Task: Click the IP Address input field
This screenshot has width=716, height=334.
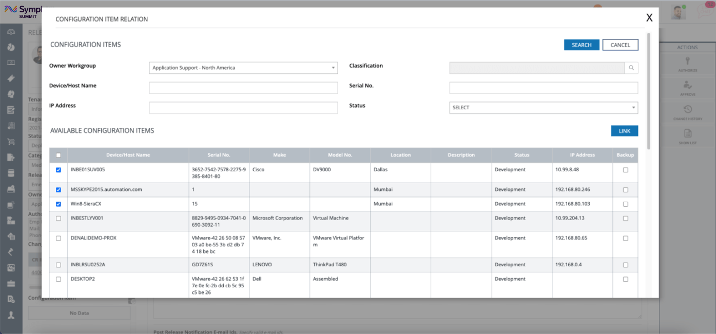Action: (x=243, y=108)
